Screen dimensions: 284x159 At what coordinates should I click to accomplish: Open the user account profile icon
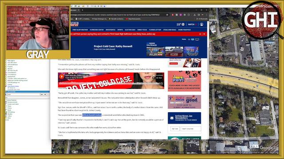[x=201, y=24]
